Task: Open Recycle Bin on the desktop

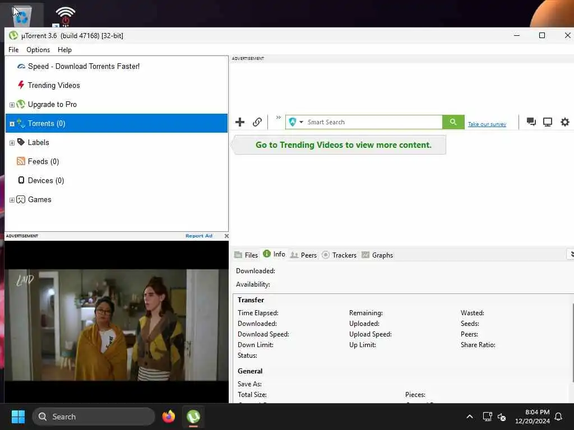Action: (x=22, y=15)
